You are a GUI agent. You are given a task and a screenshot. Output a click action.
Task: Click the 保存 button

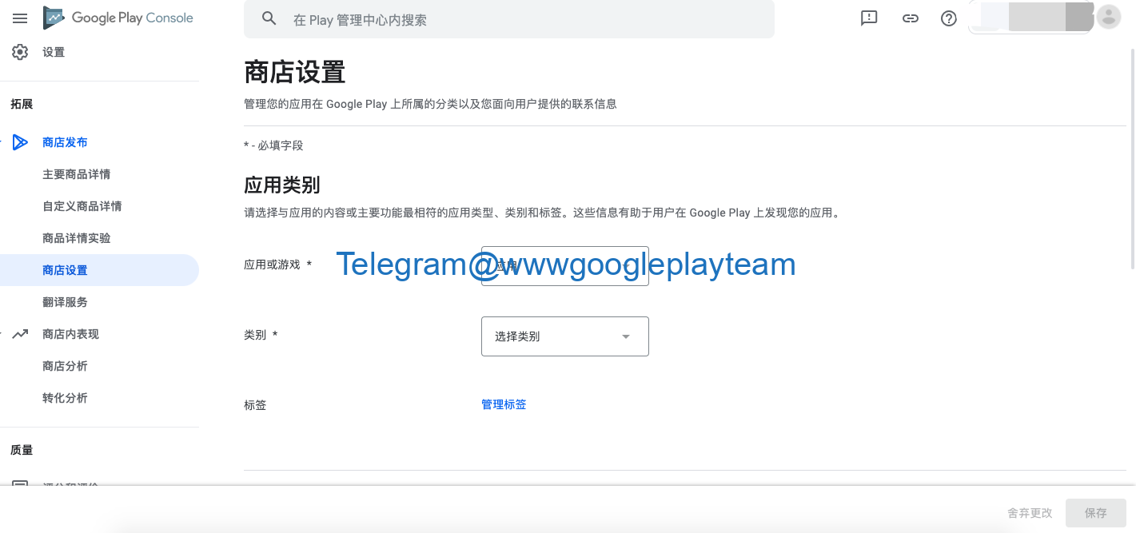1096,513
